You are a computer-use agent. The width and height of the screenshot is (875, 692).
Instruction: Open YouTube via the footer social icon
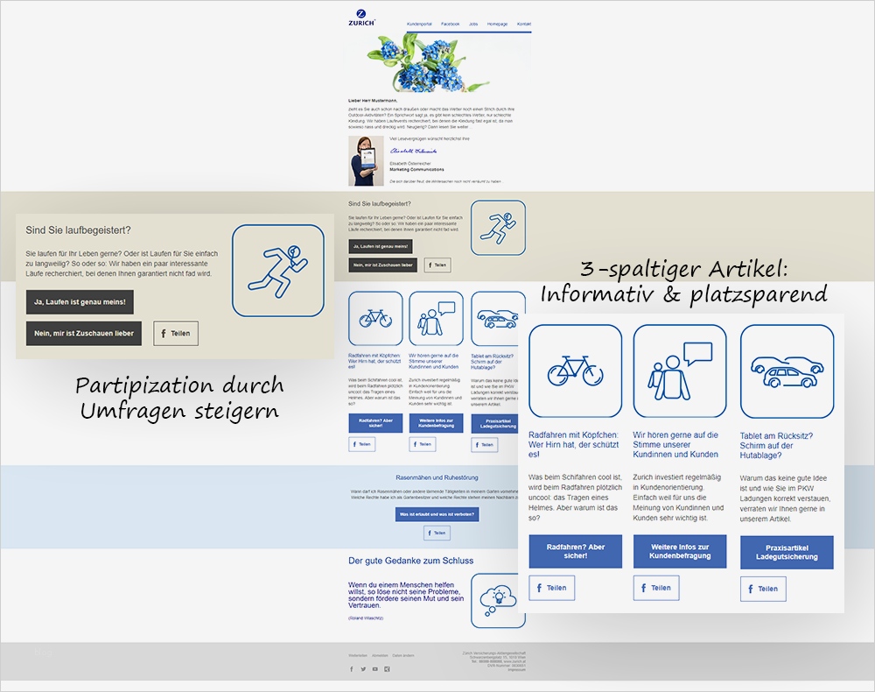coord(374,668)
